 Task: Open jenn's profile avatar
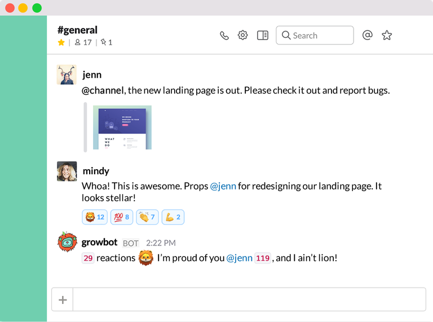(x=67, y=75)
